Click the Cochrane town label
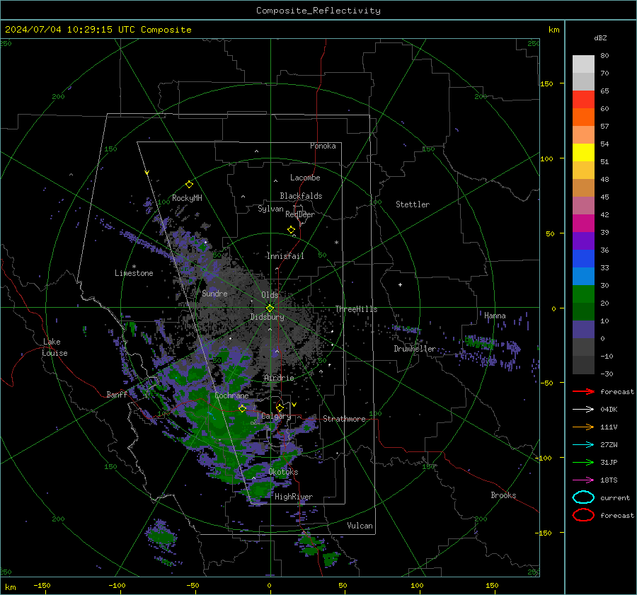 (231, 395)
